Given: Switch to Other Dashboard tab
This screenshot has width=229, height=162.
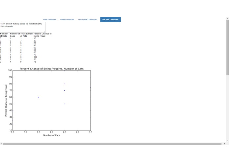Looking at the screenshot, I should tap(67, 20).
